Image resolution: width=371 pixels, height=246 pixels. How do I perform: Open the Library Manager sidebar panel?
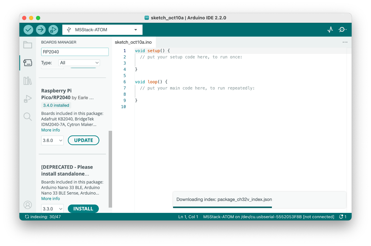[x=28, y=81]
